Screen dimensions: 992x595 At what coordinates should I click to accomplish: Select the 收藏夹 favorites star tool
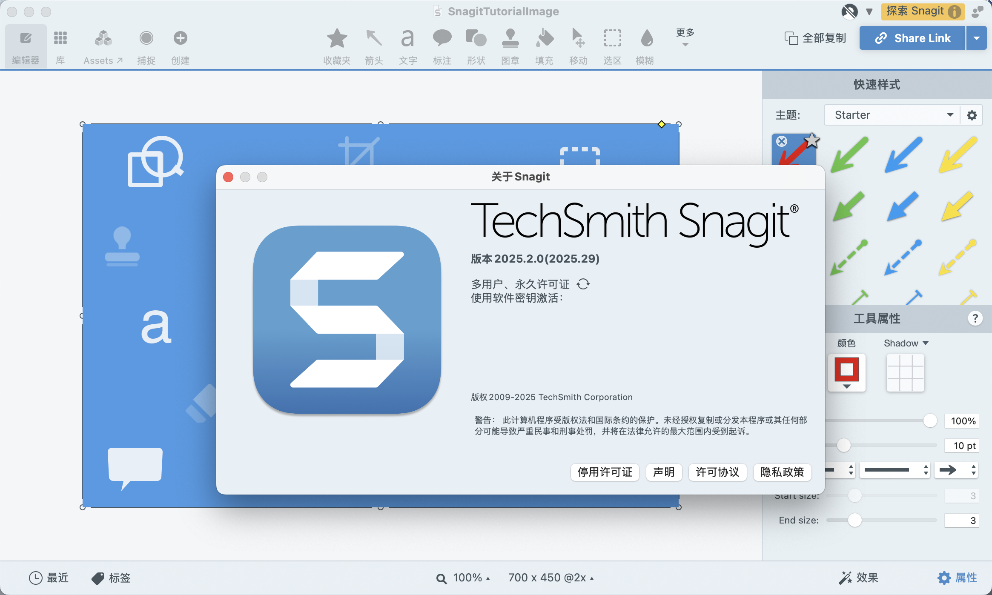coord(337,47)
